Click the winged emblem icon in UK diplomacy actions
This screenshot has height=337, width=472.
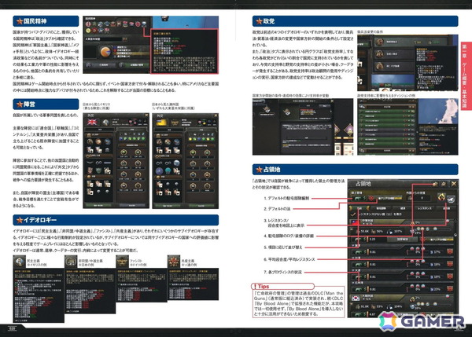pyautogui.click(x=90, y=163)
